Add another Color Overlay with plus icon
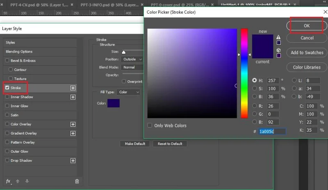 point(73,124)
